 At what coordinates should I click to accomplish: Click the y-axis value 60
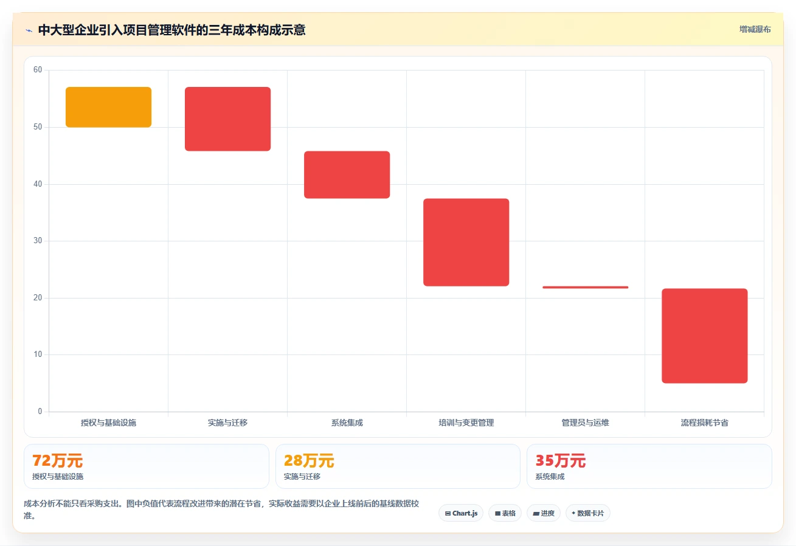pyautogui.click(x=38, y=70)
